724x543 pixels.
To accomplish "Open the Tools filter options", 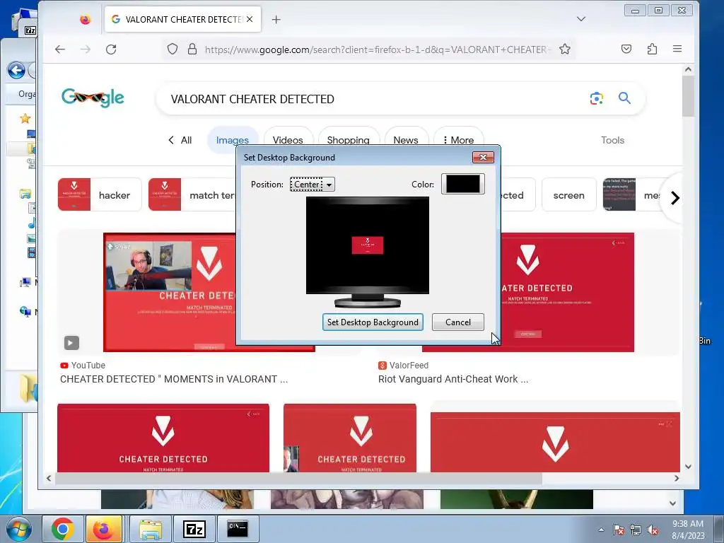I will click(612, 140).
